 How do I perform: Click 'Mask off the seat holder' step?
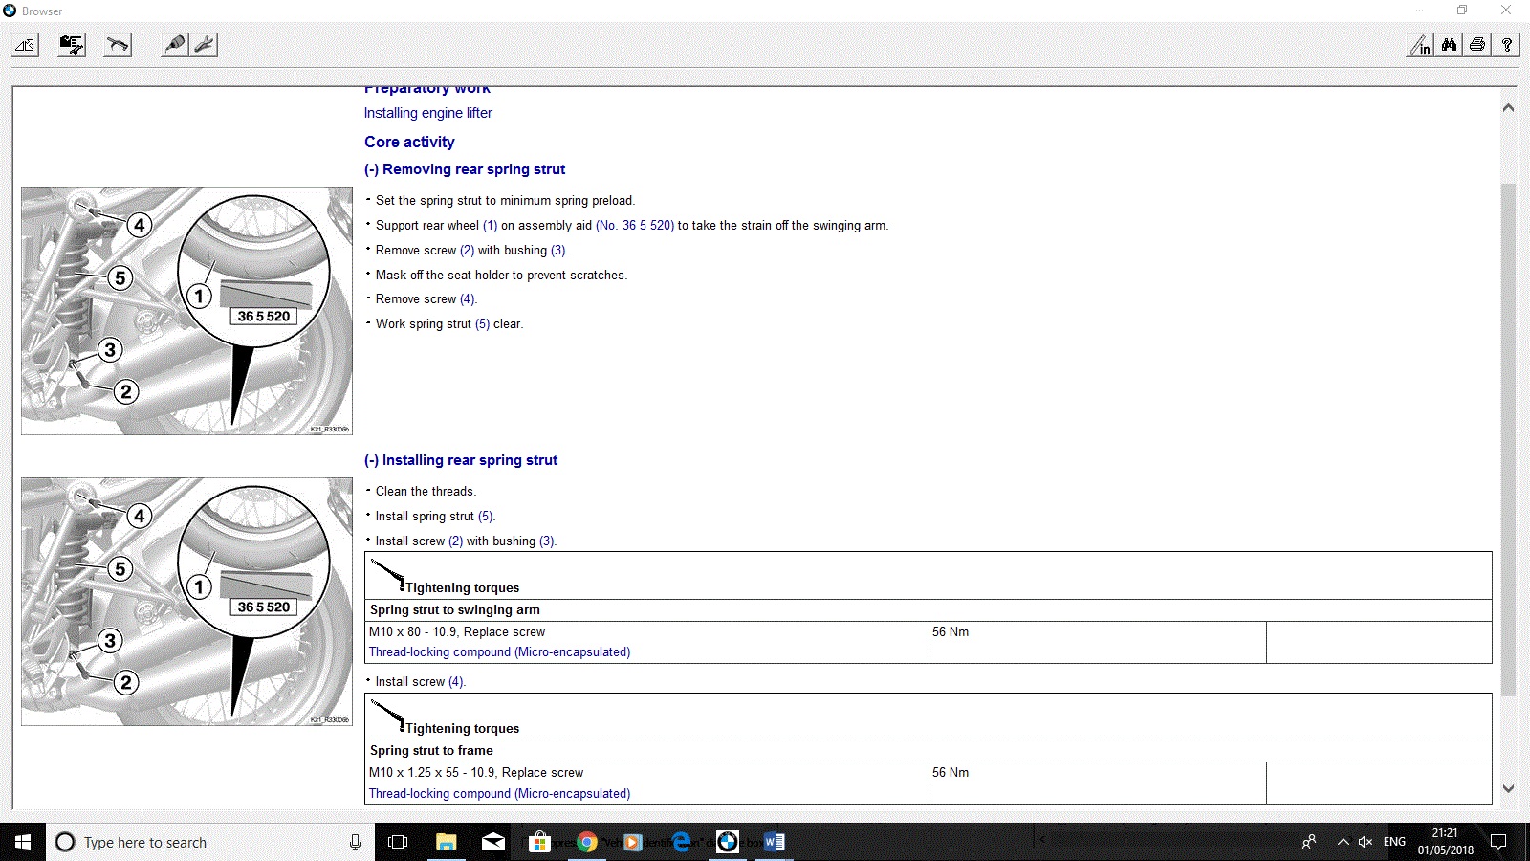tap(501, 276)
